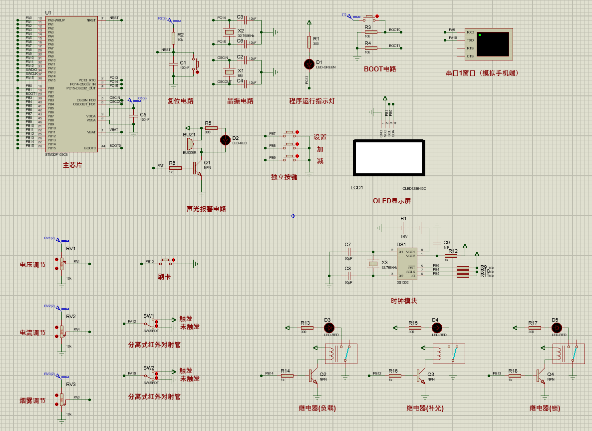Adjust the RV1 电压调节 potentiometer
592x431 pixels.
[x=61, y=264]
